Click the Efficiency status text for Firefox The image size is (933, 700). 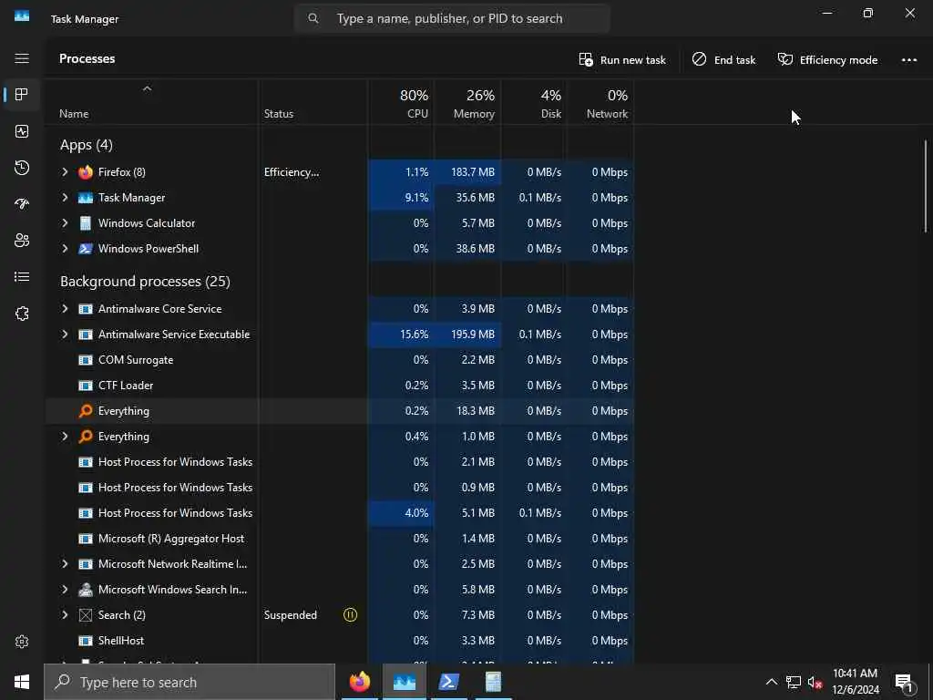tap(292, 172)
